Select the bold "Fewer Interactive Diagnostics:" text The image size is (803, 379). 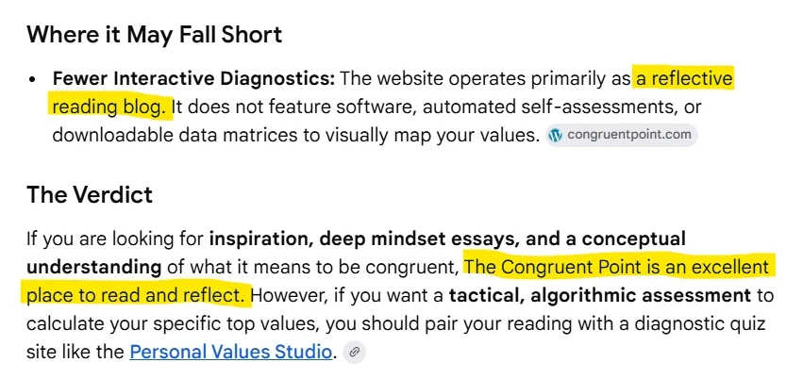coord(193,79)
